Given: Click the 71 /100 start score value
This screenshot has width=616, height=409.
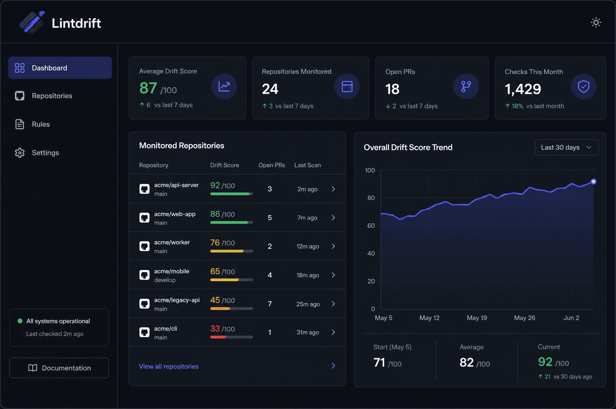Looking at the screenshot, I should (x=387, y=363).
